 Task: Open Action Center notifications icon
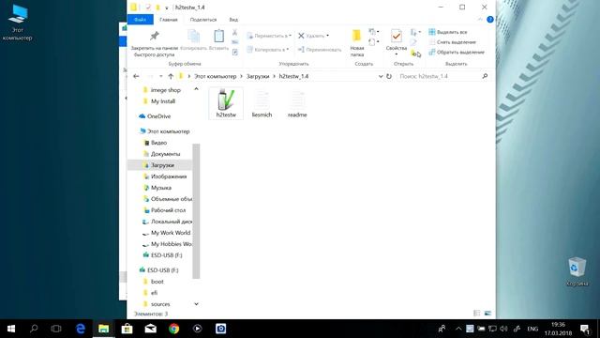[585, 329]
